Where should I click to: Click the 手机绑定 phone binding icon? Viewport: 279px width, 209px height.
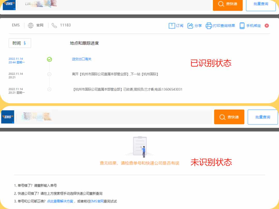(x=242, y=26)
